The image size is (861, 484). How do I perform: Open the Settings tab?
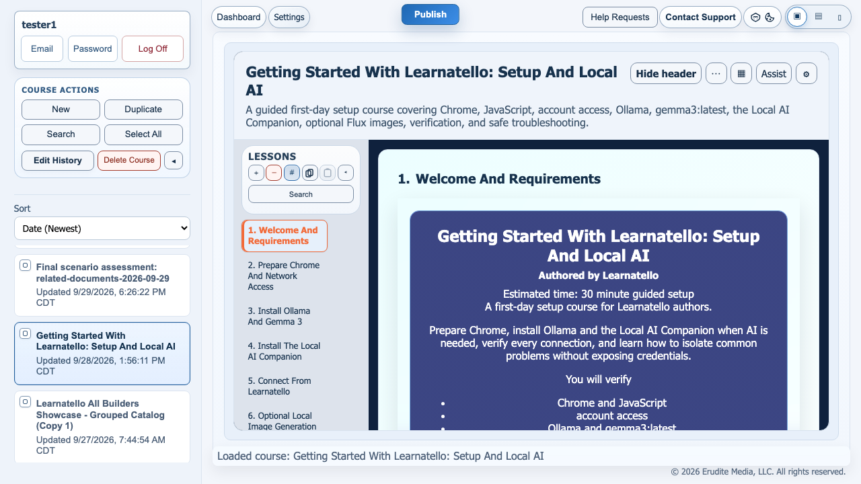[x=289, y=17]
